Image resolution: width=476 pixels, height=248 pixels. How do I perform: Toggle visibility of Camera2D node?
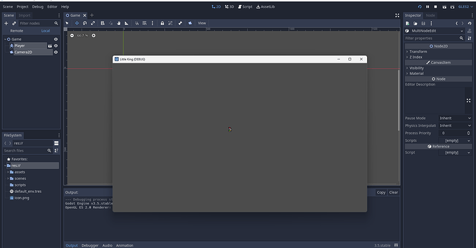[x=56, y=52]
